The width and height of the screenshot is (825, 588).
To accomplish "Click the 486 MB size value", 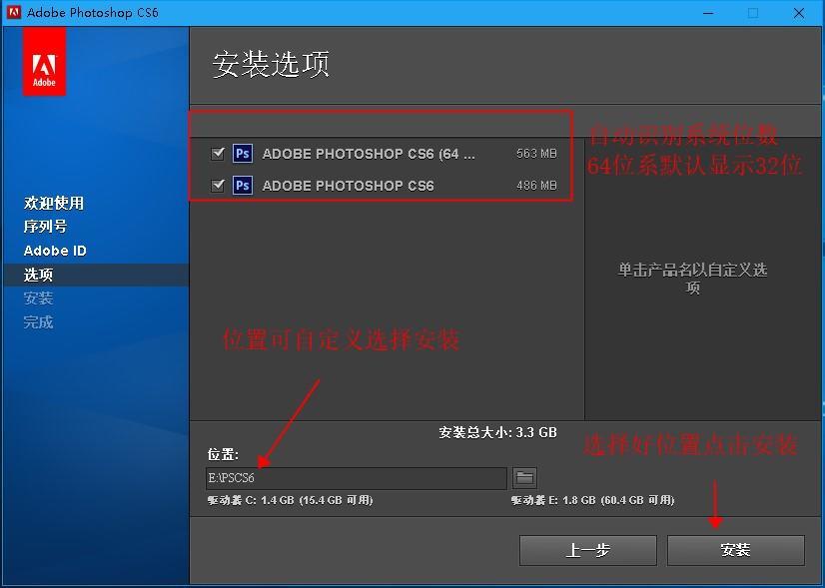I will tap(536, 186).
